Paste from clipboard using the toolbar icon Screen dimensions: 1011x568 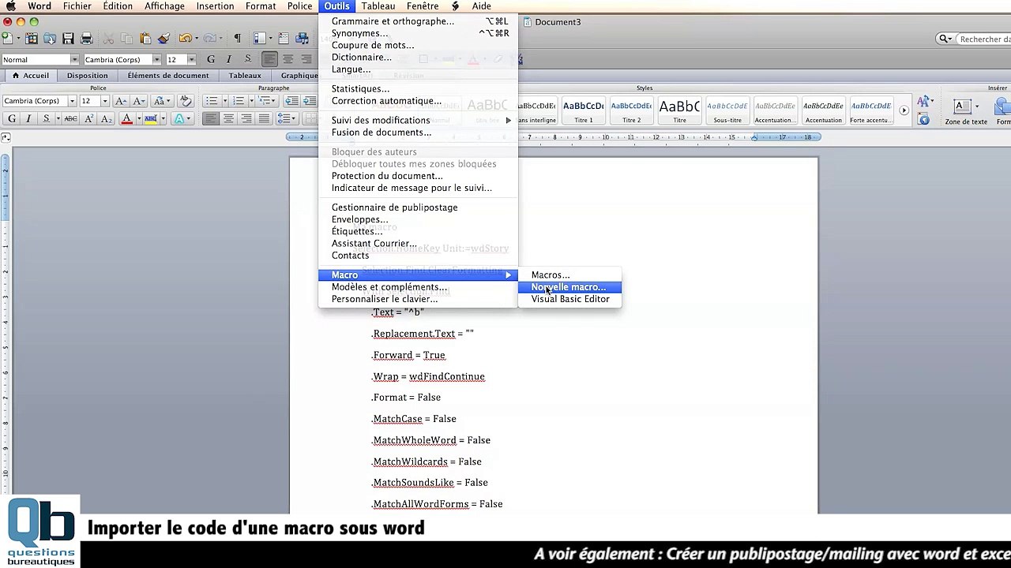[x=145, y=38]
